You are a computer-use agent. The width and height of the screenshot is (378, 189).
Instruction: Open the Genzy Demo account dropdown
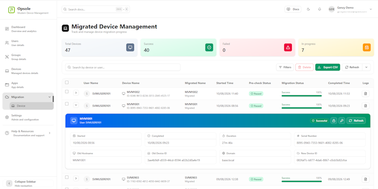pyautogui.click(x=371, y=10)
